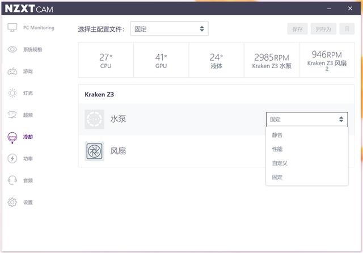Open 系统规格 via the eye icon
The height and width of the screenshot is (253, 363).
click(x=12, y=49)
